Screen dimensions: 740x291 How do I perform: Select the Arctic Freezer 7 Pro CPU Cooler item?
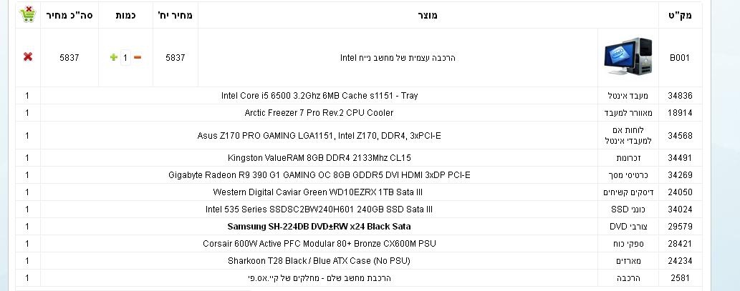pos(319,113)
